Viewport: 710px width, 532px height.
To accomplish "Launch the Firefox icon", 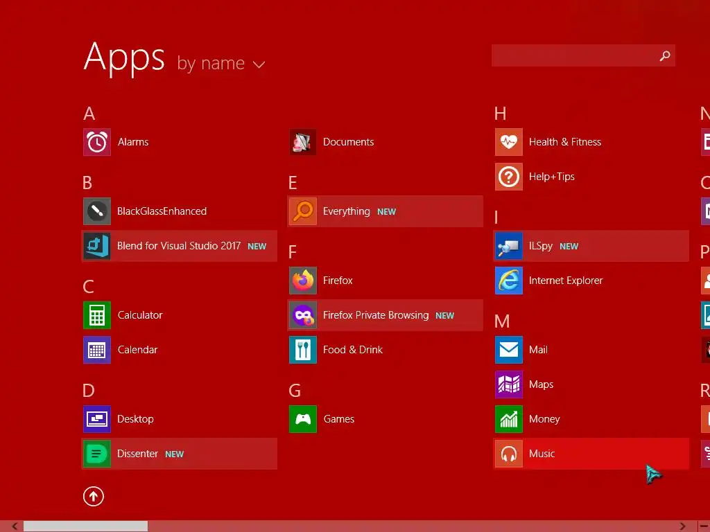I will pos(303,281).
